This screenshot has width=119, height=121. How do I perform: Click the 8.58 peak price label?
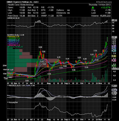pyautogui.click(x=40, y=47)
